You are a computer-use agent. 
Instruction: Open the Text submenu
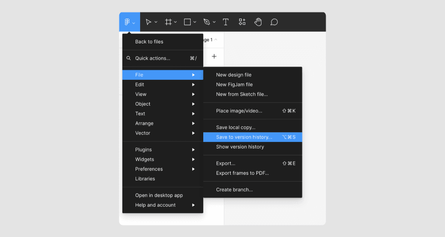coord(163,114)
